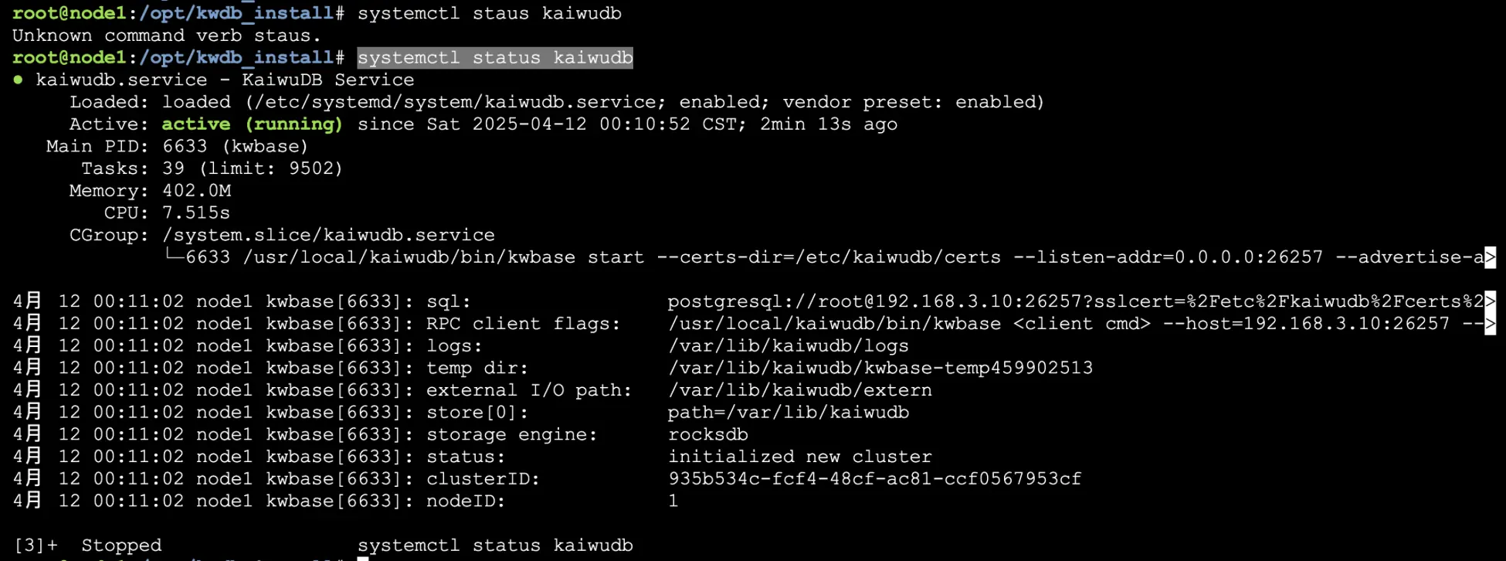Click the temp dir path kwbase-temp459902513

[x=880, y=368]
